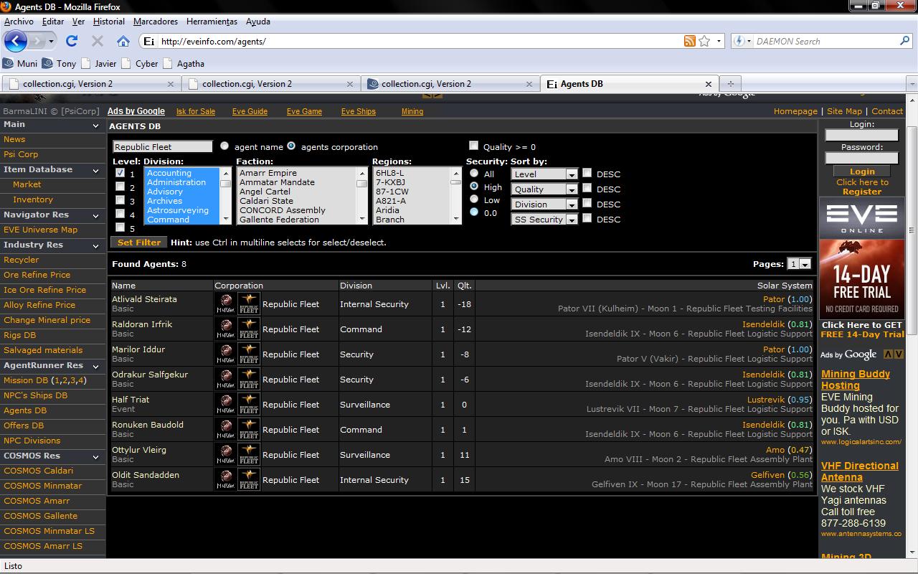This screenshot has width=918, height=574.
Task: Click the Site Map link
Action: (x=844, y=111)
